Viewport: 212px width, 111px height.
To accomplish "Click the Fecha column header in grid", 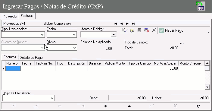I will point(28,63).
